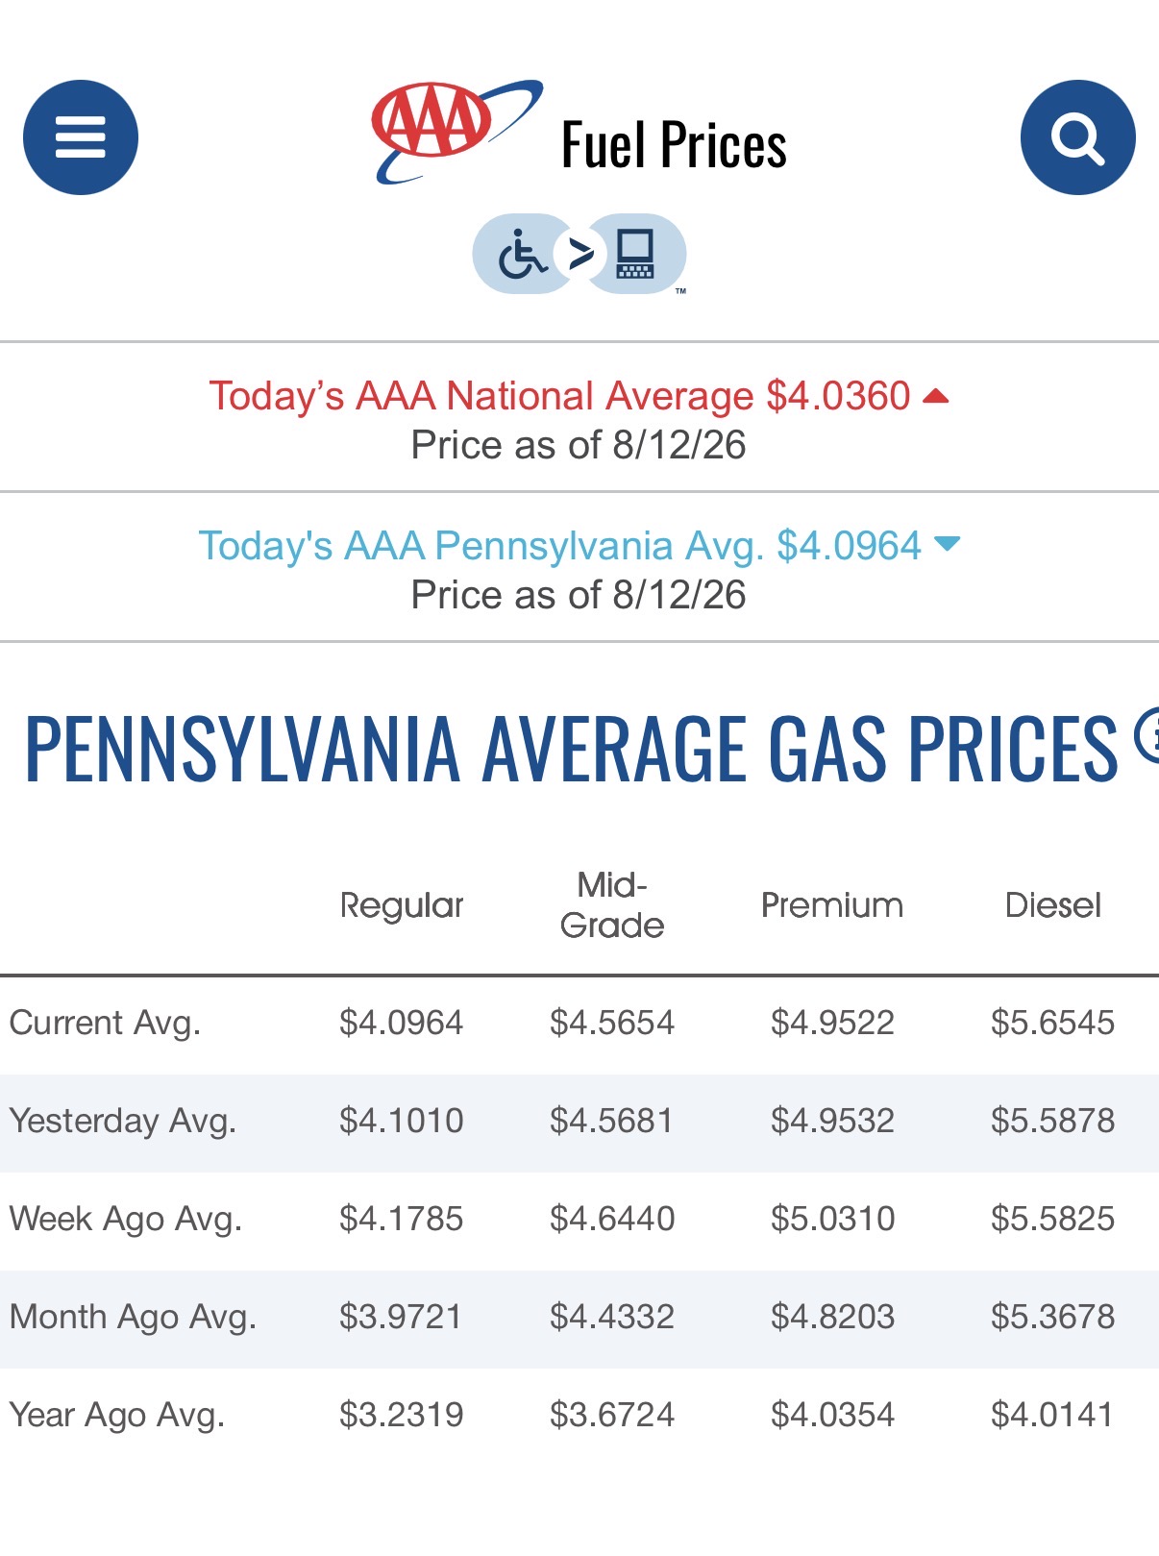The image size is (1159, 1556).
Task: Open Today's AAA National Average link
Action: point(559,396)
